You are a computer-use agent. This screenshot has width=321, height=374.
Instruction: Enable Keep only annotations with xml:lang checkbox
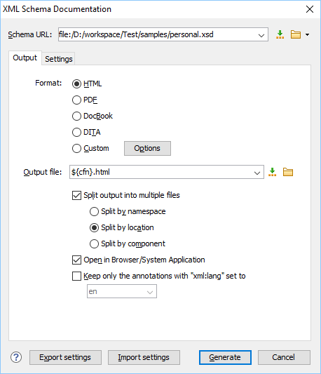point(76,276)
